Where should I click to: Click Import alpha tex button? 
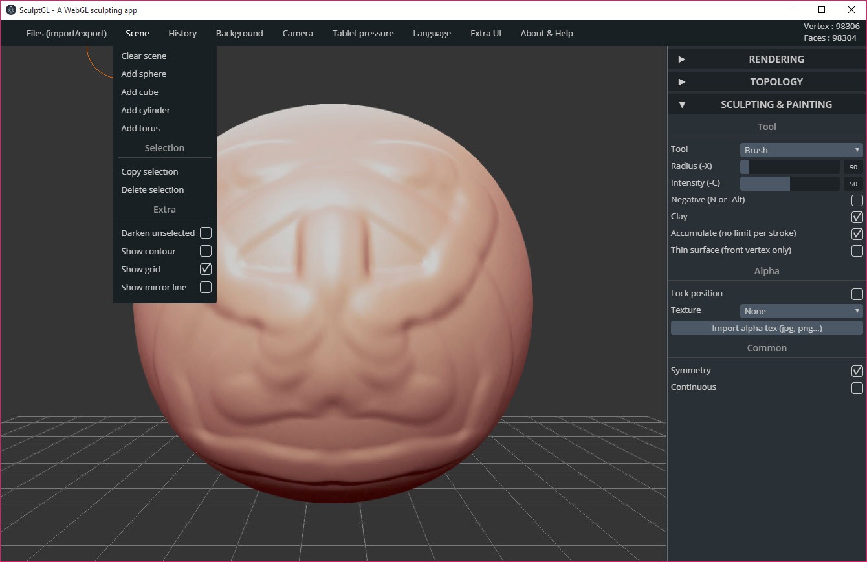pos(767,328)
